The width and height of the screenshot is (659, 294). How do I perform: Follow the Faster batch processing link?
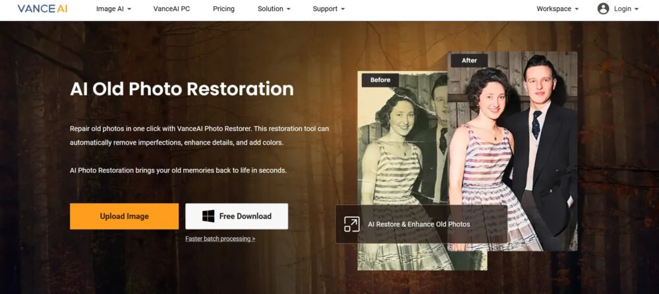tap(220, 239)
